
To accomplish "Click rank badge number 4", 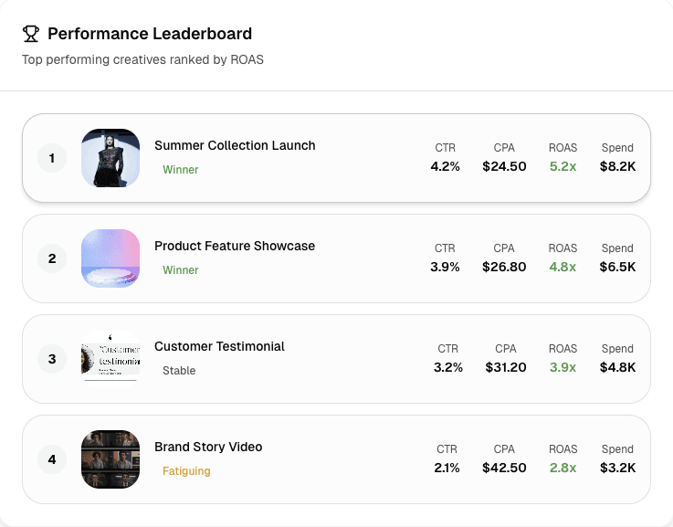I will click(52, 459).
